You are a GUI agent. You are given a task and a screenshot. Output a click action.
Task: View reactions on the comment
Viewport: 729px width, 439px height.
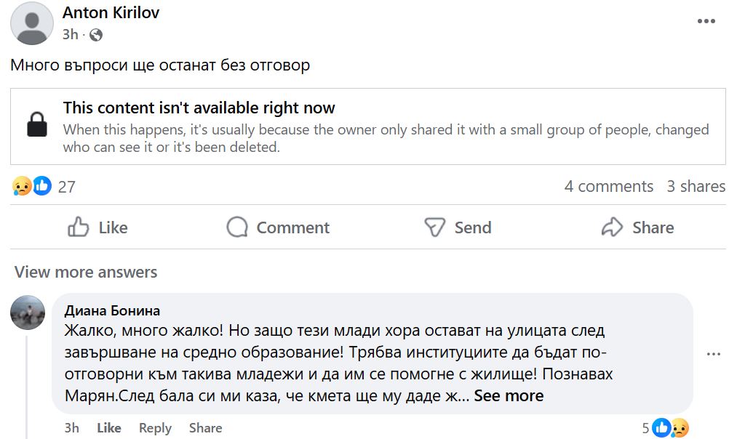tap(669, 428)
